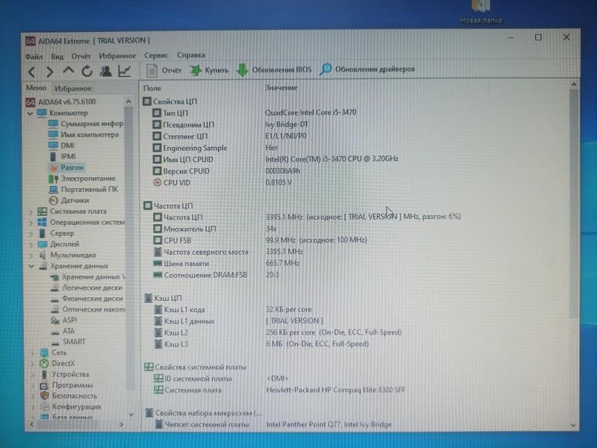Select the Множитель ЦП row
The width and height of the screenshot is (597, 448).
click(x=215, y=229)
